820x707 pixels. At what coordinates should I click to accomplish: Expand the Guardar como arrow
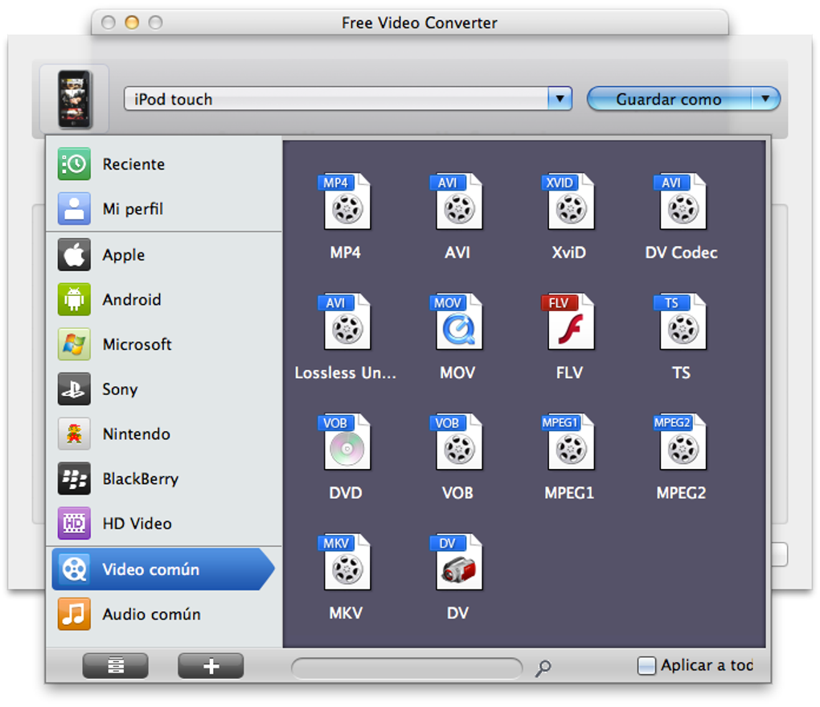point(765,99)
